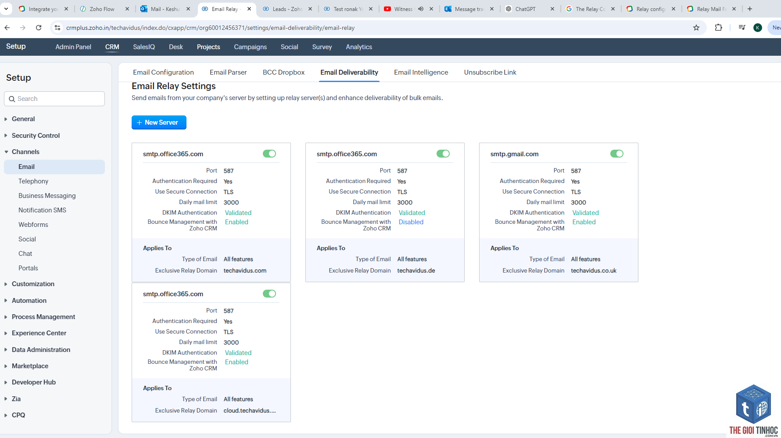Switch to the Integrate you tab
This screenshot has height=438, width=781.
click(43, 9)
